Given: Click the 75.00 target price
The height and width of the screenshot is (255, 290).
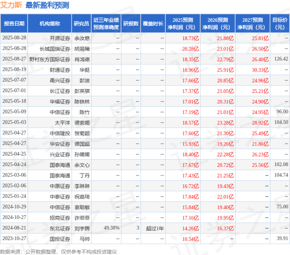Looking at the screenshot, I should coord(282,207).
